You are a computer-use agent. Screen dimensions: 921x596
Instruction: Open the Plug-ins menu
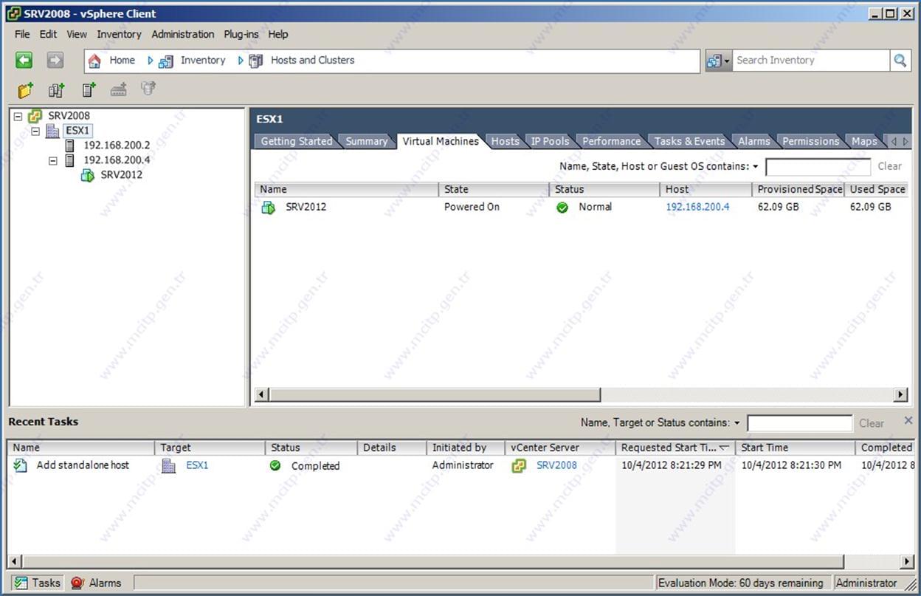click(x=241, y=34)
